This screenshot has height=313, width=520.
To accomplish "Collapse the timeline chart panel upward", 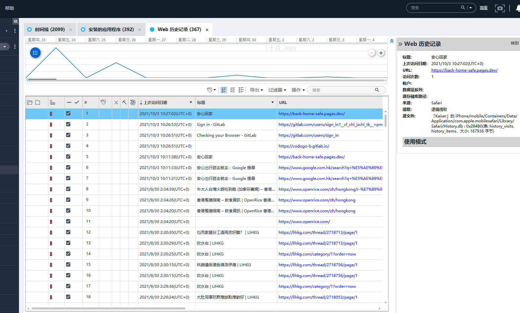I will (x=392, y=41).
